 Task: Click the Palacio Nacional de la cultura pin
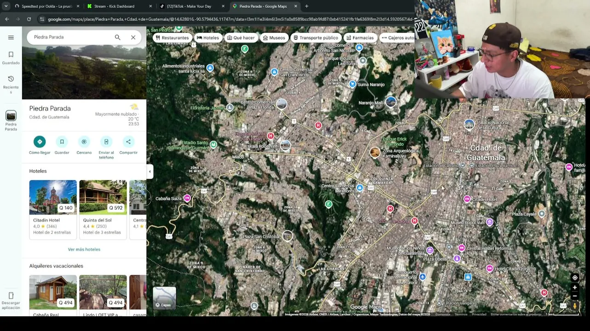[469, 124]
